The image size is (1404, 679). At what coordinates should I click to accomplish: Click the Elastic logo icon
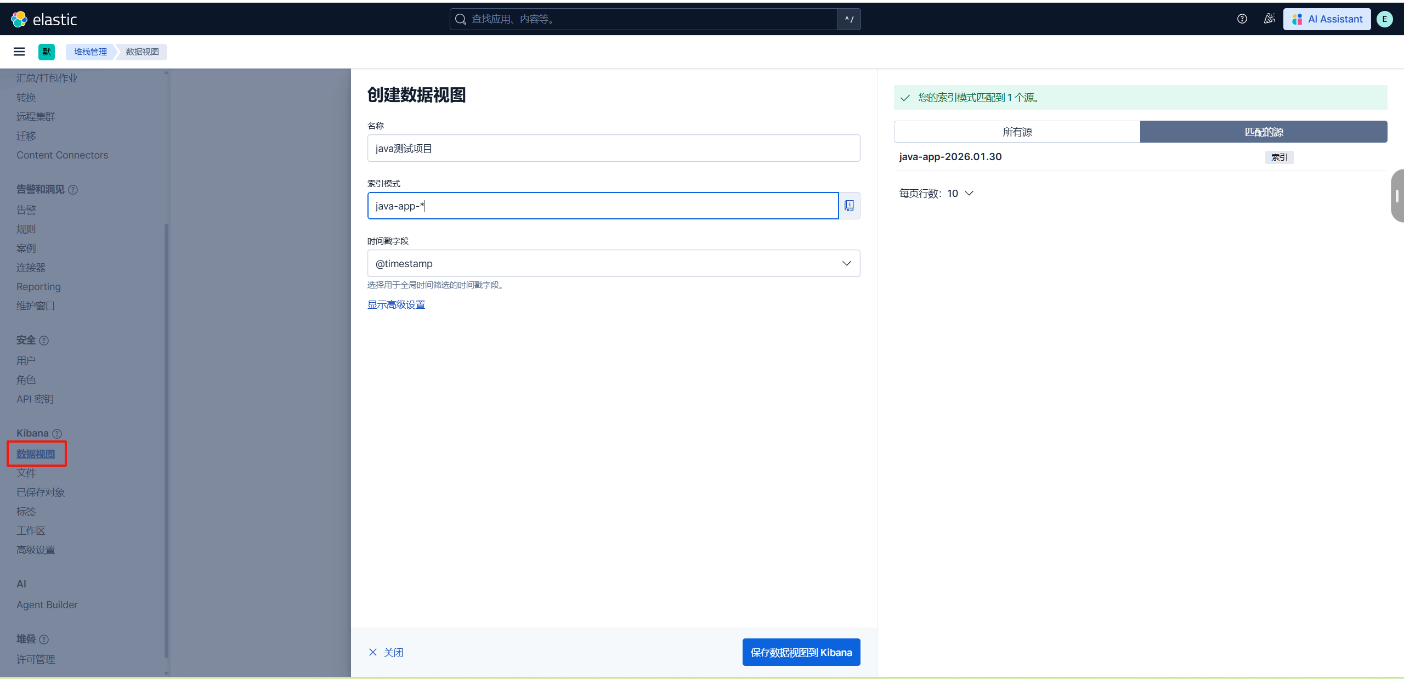[19, 19]
